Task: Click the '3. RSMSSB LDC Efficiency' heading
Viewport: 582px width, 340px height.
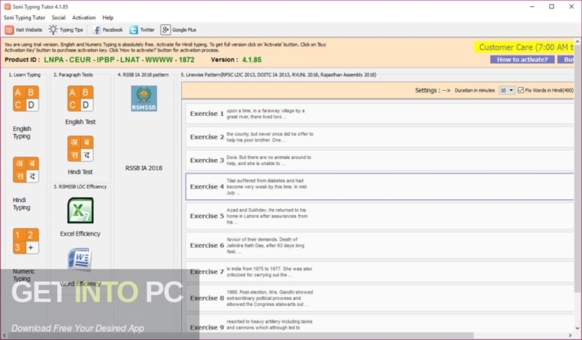Action: pyautogui.click(x=80, y=186)
